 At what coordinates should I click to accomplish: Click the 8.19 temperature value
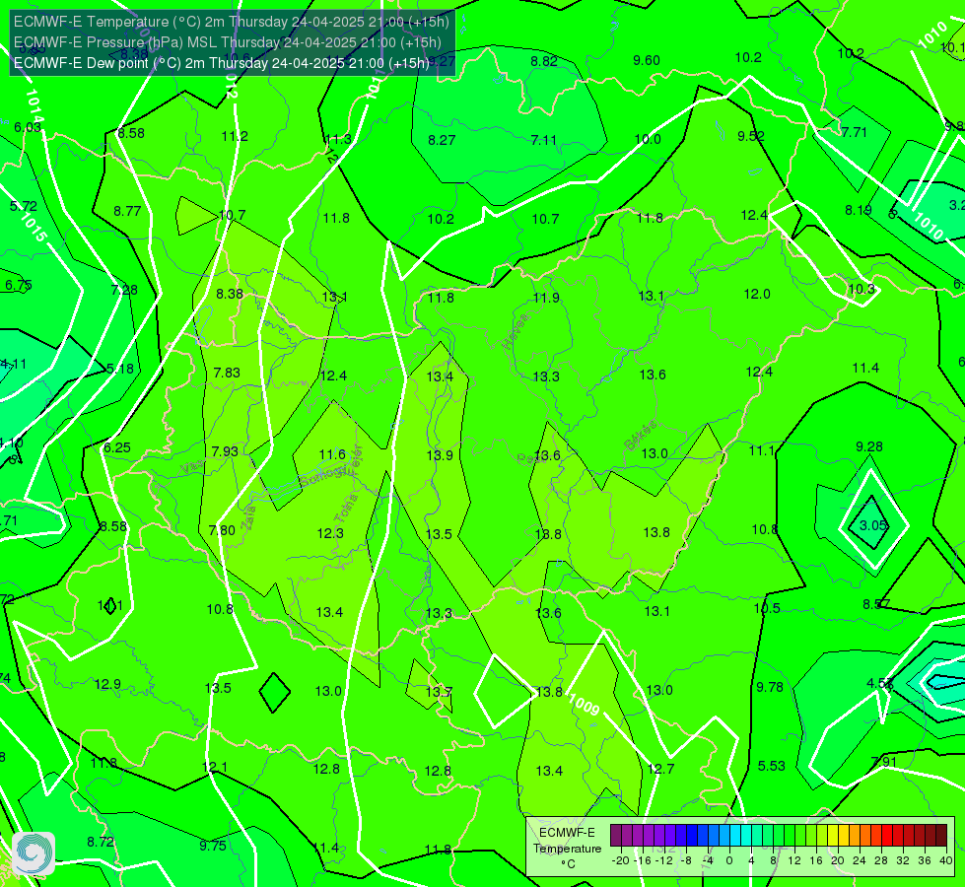858,210
